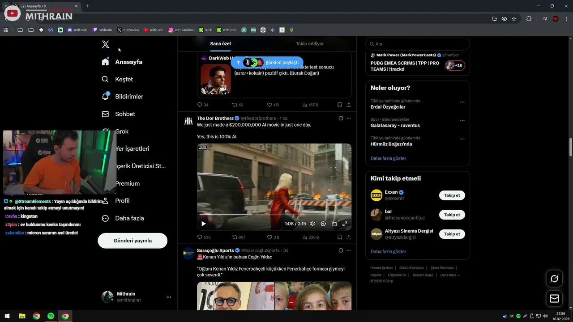Open options for Erdal Özyağcılar trend
This screenshot has height=322, width=573.
(x=462, y=102)
